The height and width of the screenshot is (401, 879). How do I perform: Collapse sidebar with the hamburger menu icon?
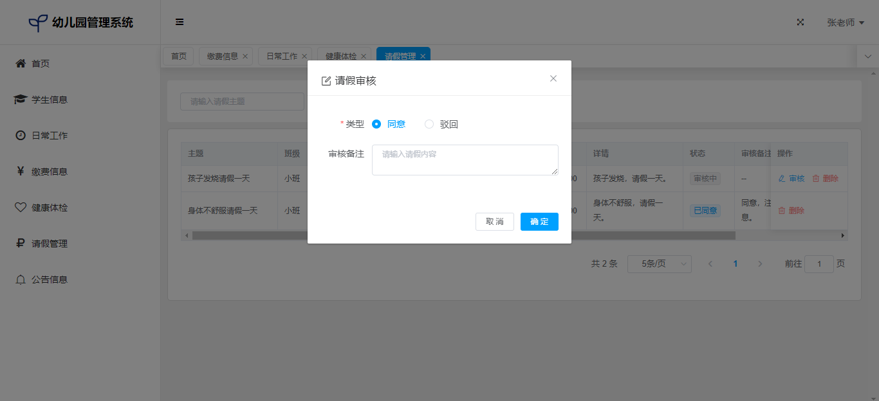tap(180, 22)
